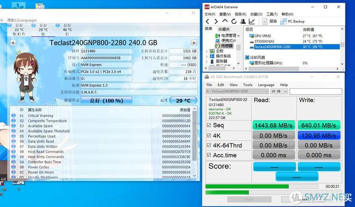Click Critical Warning status indicator
The height and width of the screenshot is (207, 355).
[x=14, y=115]
